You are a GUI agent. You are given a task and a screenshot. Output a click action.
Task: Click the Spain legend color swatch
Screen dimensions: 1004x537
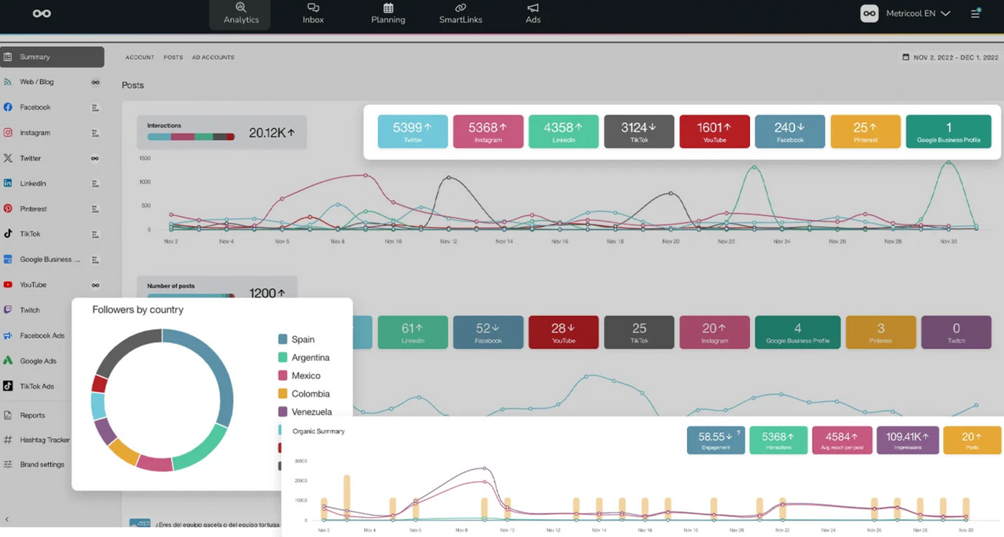pyautogui.click(x=283, y=339)
